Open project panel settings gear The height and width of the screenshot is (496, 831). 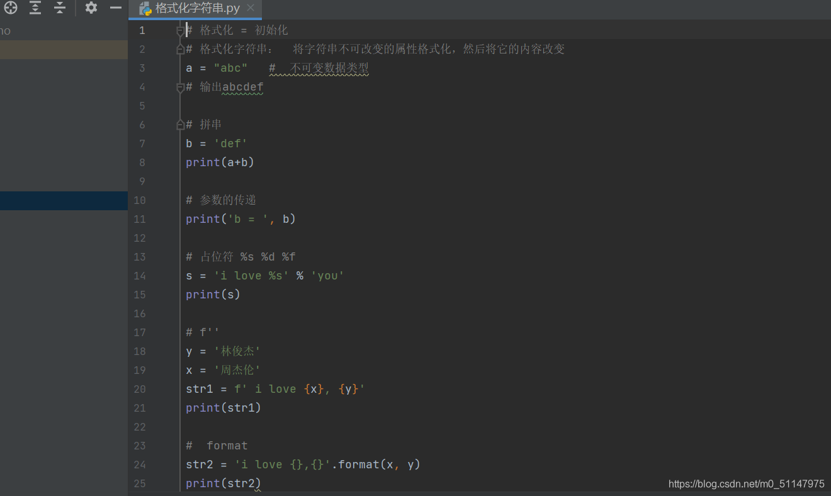pos(91,8)
